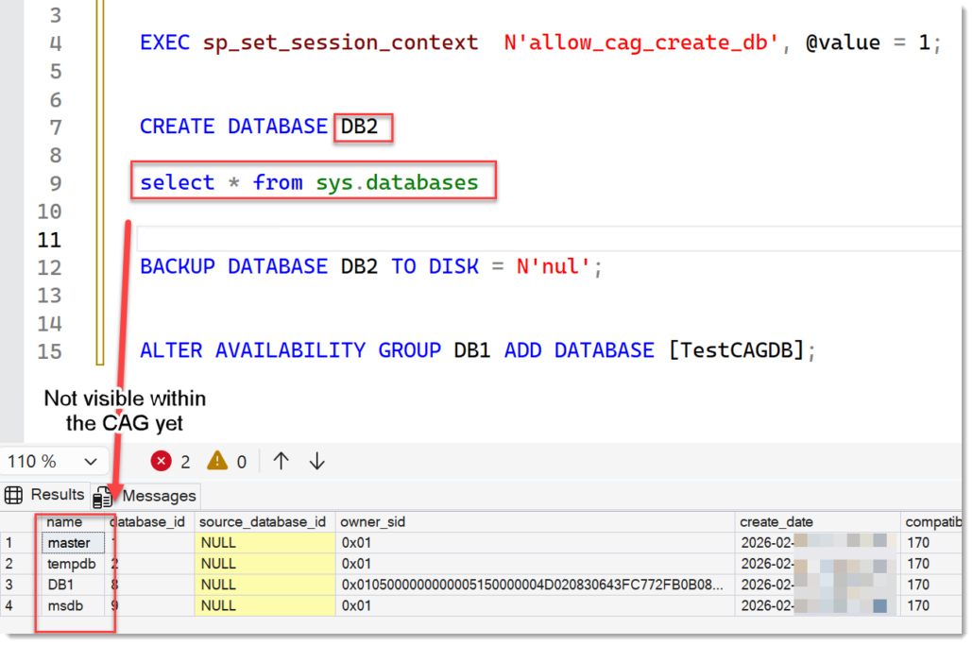The width and height of the screenshot is (973, 645).
Task: Open the 110 % zoom dropdown
Action: pos(91,462)
